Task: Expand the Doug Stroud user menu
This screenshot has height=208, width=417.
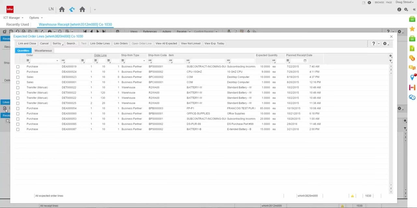Action: pyautogui.click(x=404, y=2)
